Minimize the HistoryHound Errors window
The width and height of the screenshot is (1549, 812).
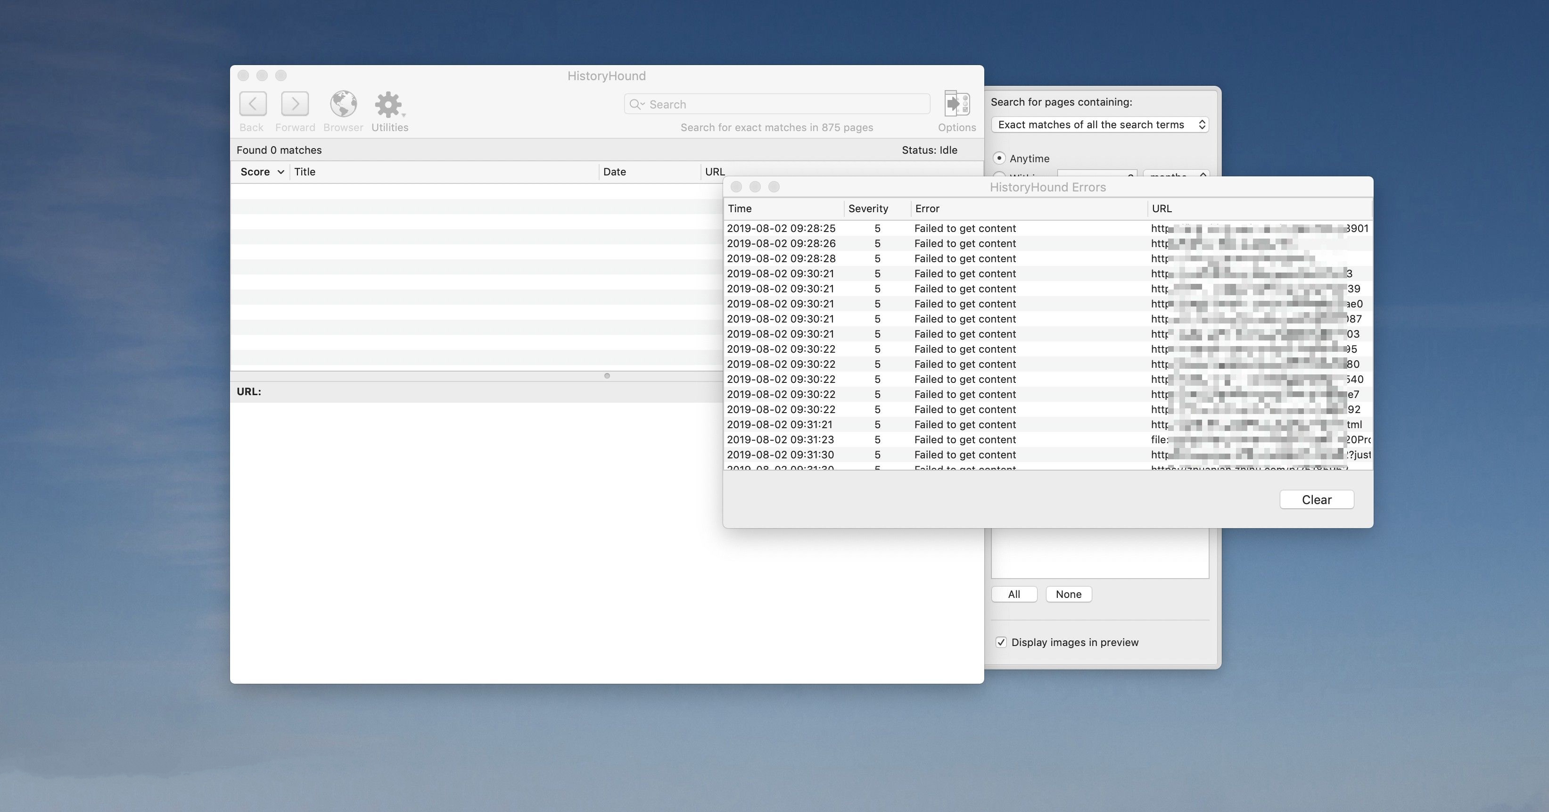click(755, 187)
